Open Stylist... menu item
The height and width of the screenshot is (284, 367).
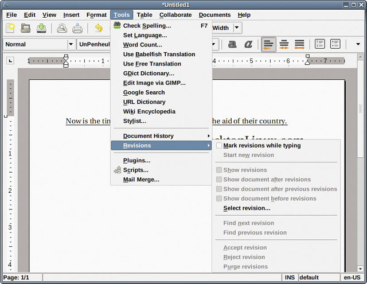161,121
